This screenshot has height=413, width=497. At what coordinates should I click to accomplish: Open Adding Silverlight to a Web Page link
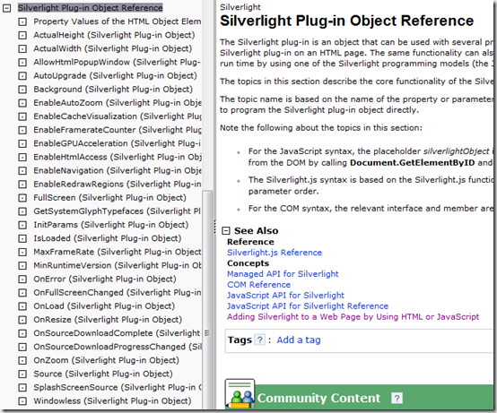click(x=353, y=317)
